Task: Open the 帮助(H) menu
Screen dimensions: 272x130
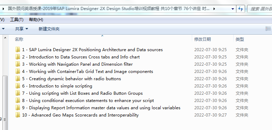Action: (x=36, y=20)
